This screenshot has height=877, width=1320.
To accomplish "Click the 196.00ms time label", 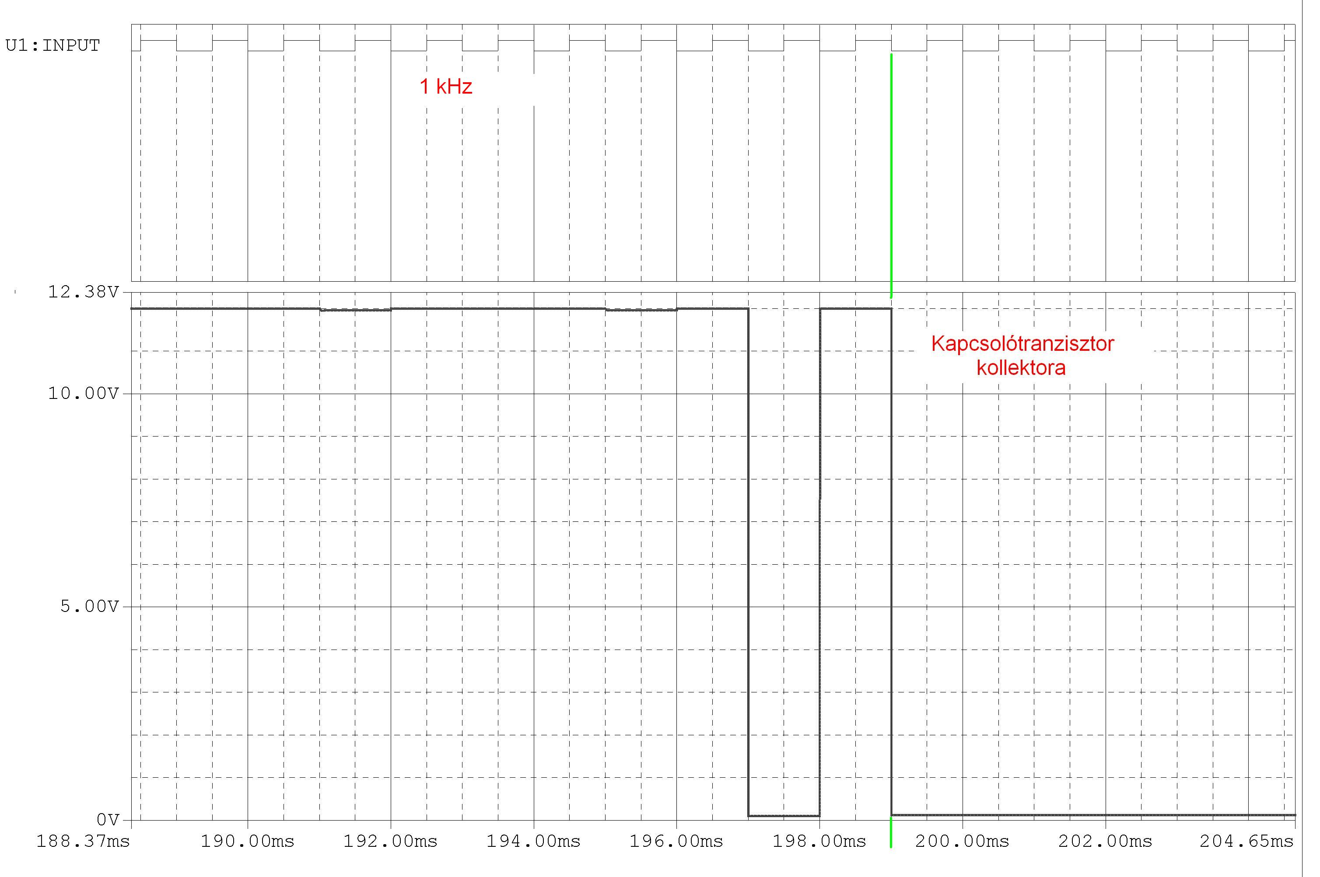I will pyautogui.click(x=676, y=841).
